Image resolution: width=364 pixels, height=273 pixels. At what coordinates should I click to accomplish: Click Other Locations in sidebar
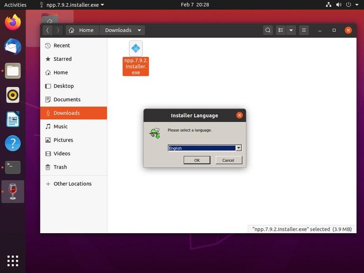pyautogui.click(x=73, y=184)
